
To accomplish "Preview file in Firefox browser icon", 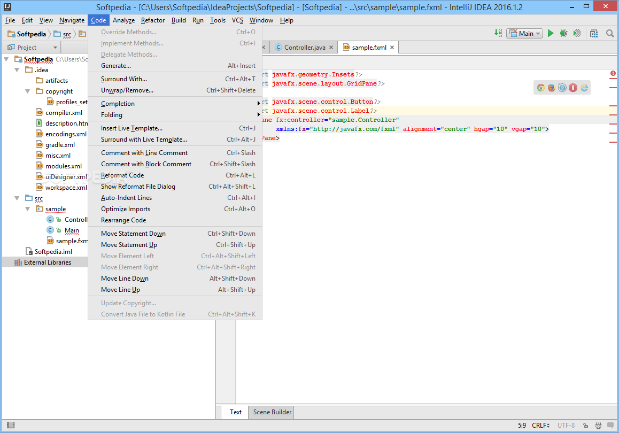I will click(x=552, y=88).
